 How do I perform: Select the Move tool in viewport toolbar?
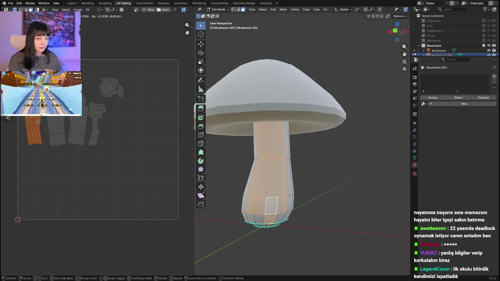click(x=201, y=44)
